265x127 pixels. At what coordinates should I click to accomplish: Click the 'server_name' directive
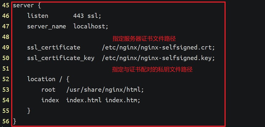47,27
